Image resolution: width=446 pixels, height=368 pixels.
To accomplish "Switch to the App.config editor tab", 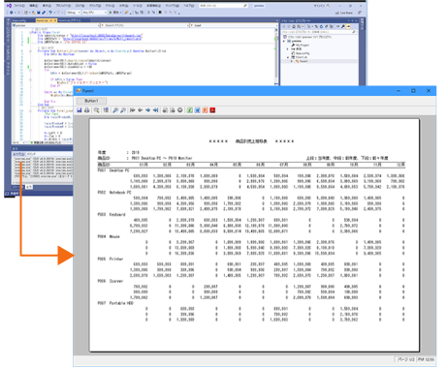I will [x=23, y=20].
